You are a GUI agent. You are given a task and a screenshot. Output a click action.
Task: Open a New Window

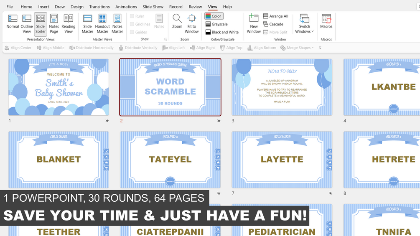point(254,23)
